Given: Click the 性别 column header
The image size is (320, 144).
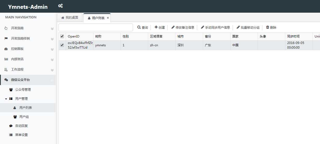Looking at the screenshot, I should [x=135, y=36].
